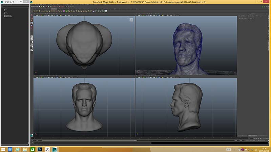Toggle the last Outliner item's checkbox icon
The image size is (271, 152).
pos(5,16)
